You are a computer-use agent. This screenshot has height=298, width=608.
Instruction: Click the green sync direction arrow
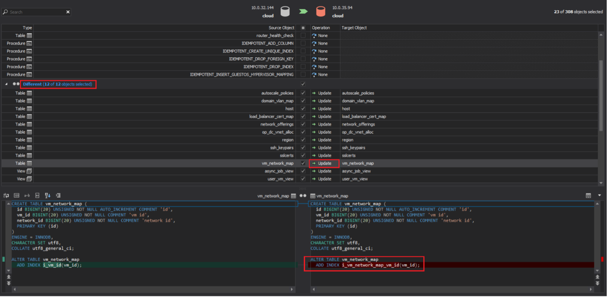(x=303, y=11)
